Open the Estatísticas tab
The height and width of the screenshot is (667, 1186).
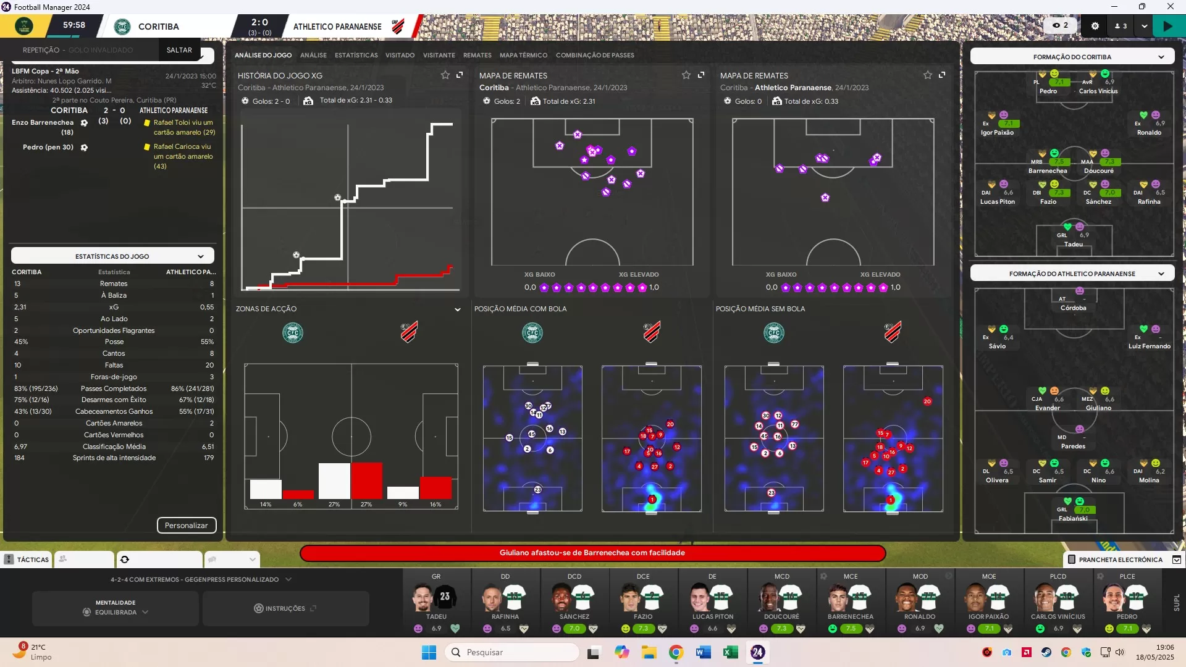point(356,56)
